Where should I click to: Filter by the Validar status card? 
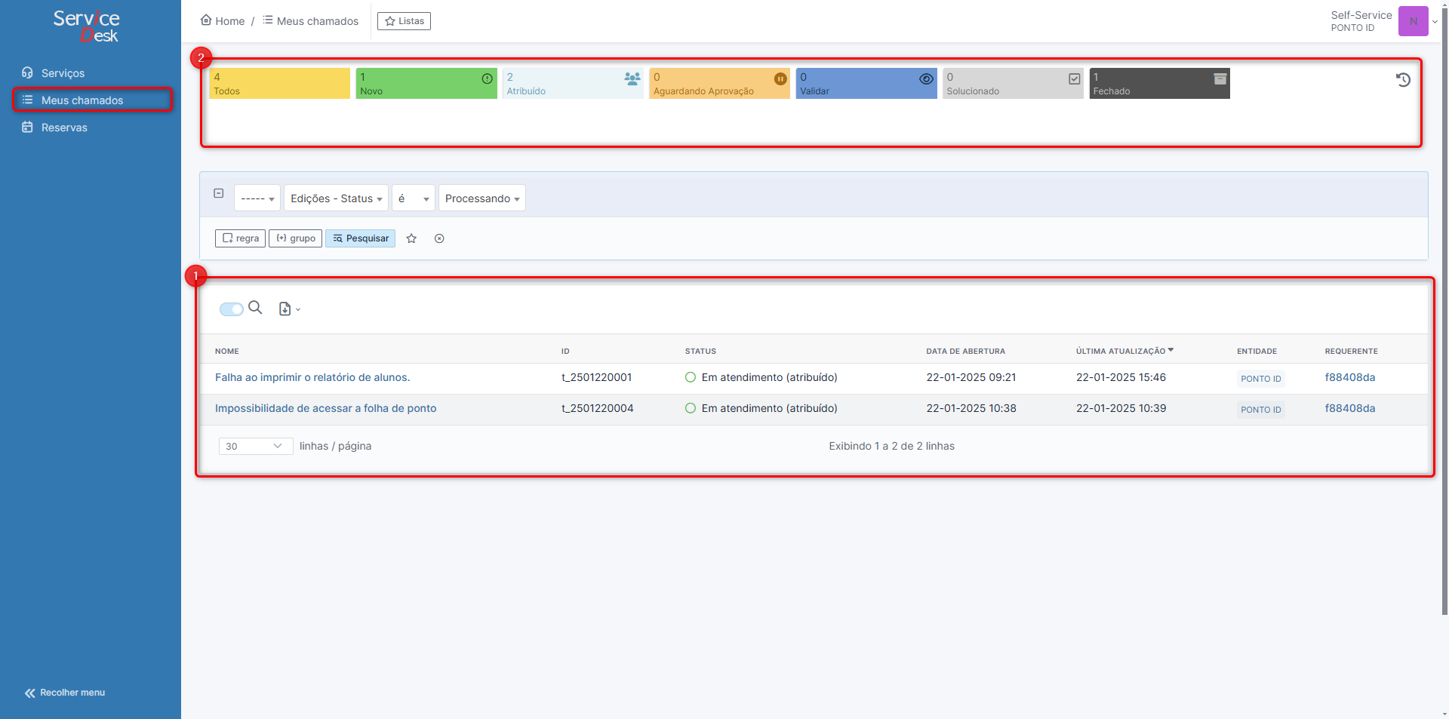click(866, 84)
